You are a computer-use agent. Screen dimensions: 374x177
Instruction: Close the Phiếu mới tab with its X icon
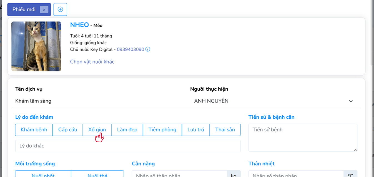[x=44, y=9]
